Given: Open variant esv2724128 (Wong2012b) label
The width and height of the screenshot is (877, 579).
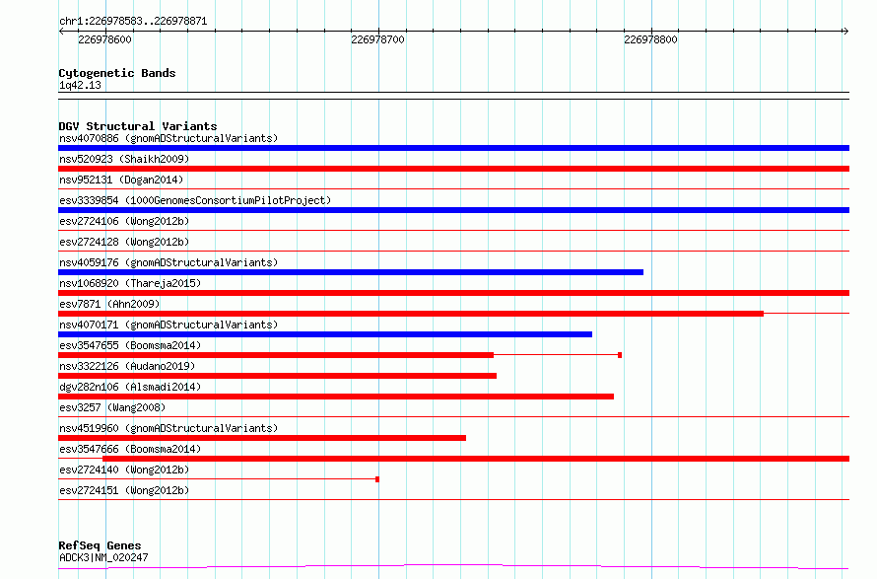Looking at the screenshot, I should tap(124, 242).
